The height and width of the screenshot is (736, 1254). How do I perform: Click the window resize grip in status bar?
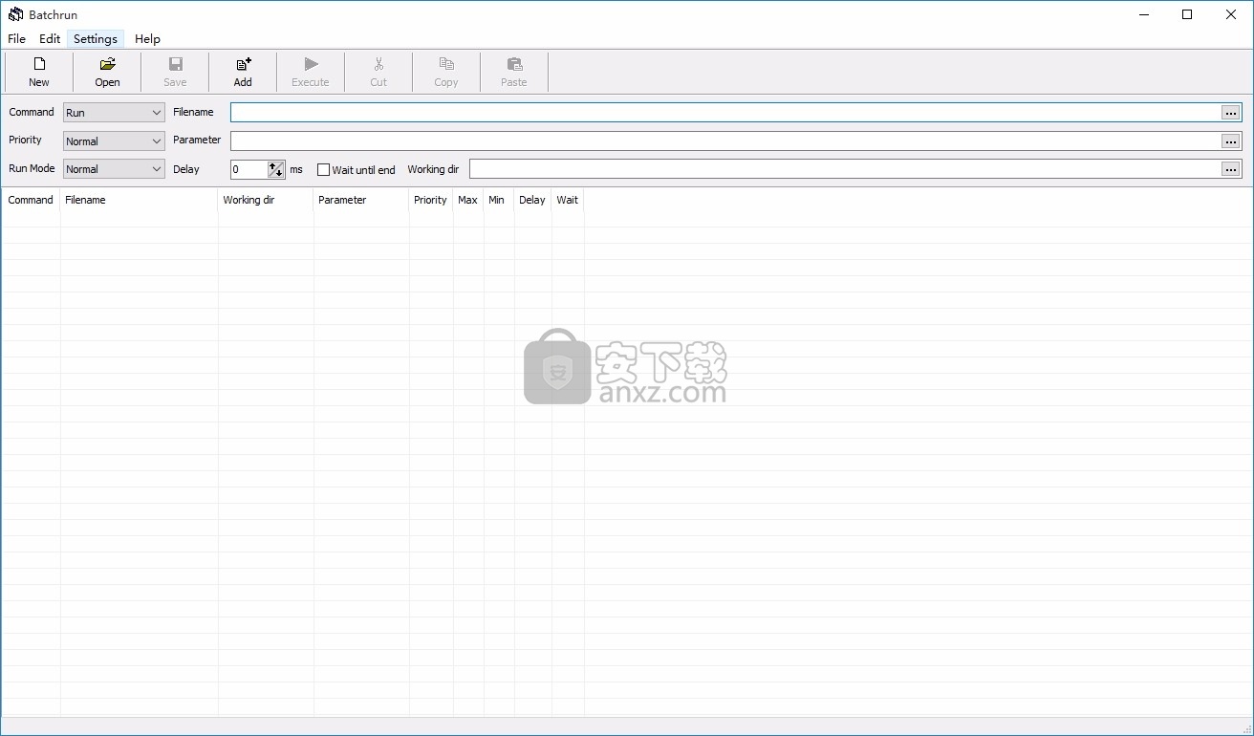point(1245,728)
